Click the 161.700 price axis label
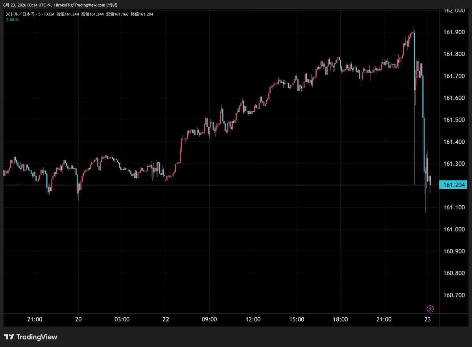 pyautogui.click(x=454, y=76)
